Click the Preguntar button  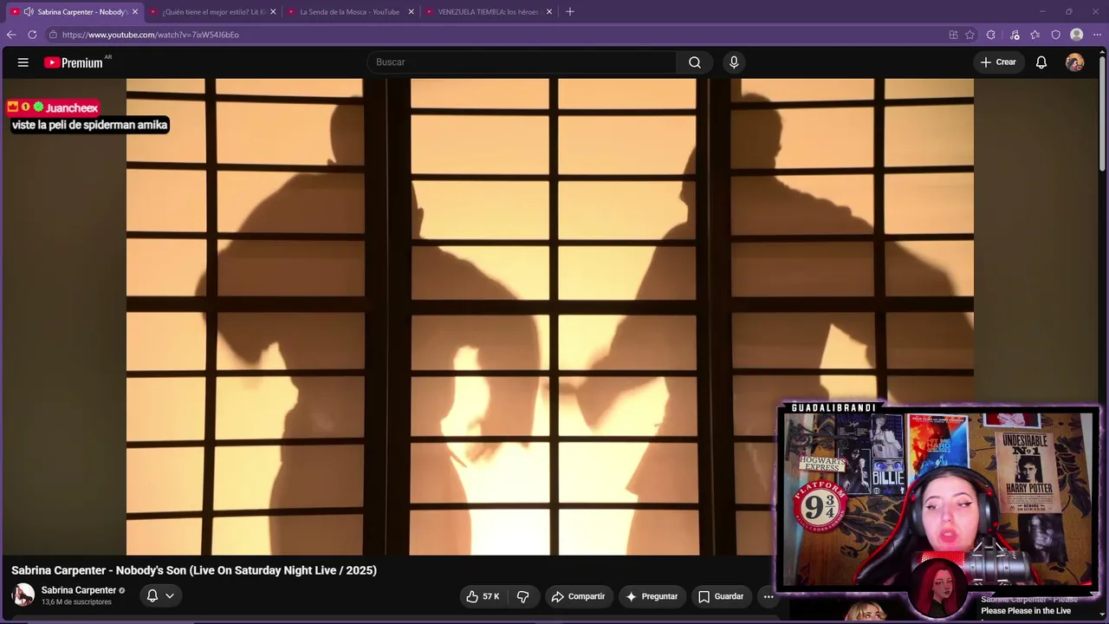click(652, 596)
